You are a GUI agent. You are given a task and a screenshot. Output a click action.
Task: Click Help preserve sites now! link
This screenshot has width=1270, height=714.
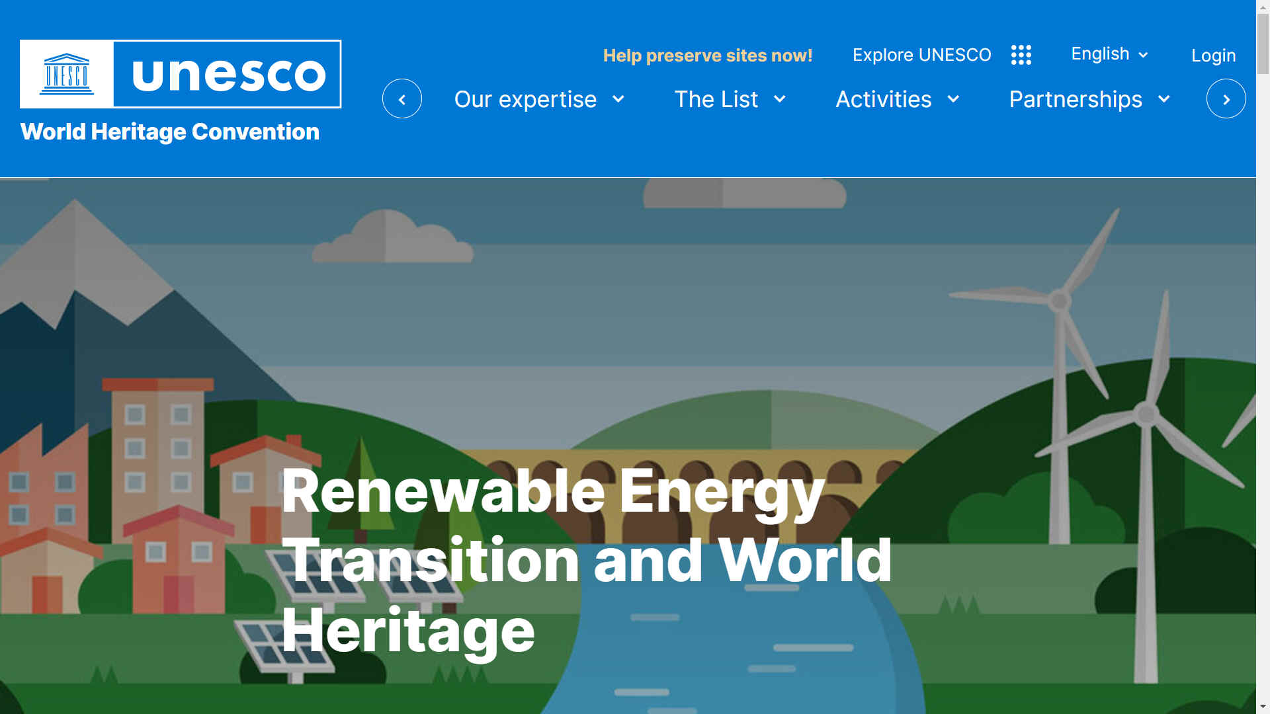click(708, 56)
